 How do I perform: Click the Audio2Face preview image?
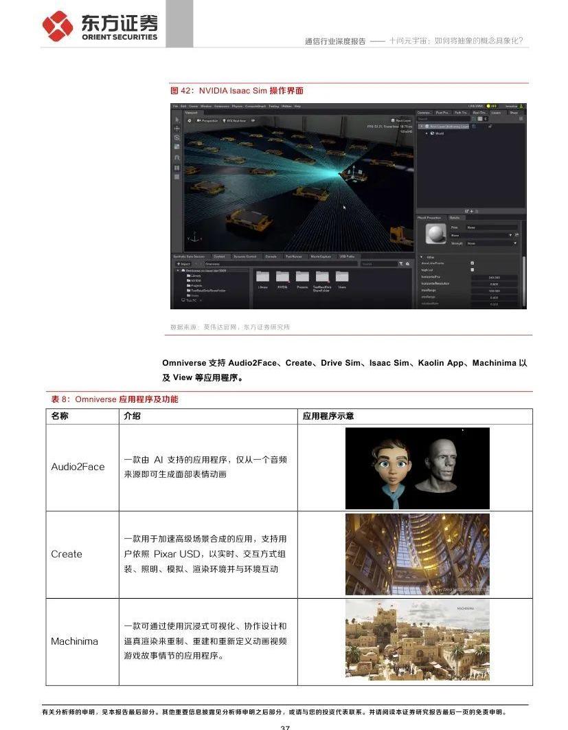click(417, 467)
